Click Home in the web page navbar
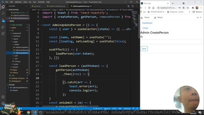The width and height of the screenshot is (204, 115). [145, 18]
